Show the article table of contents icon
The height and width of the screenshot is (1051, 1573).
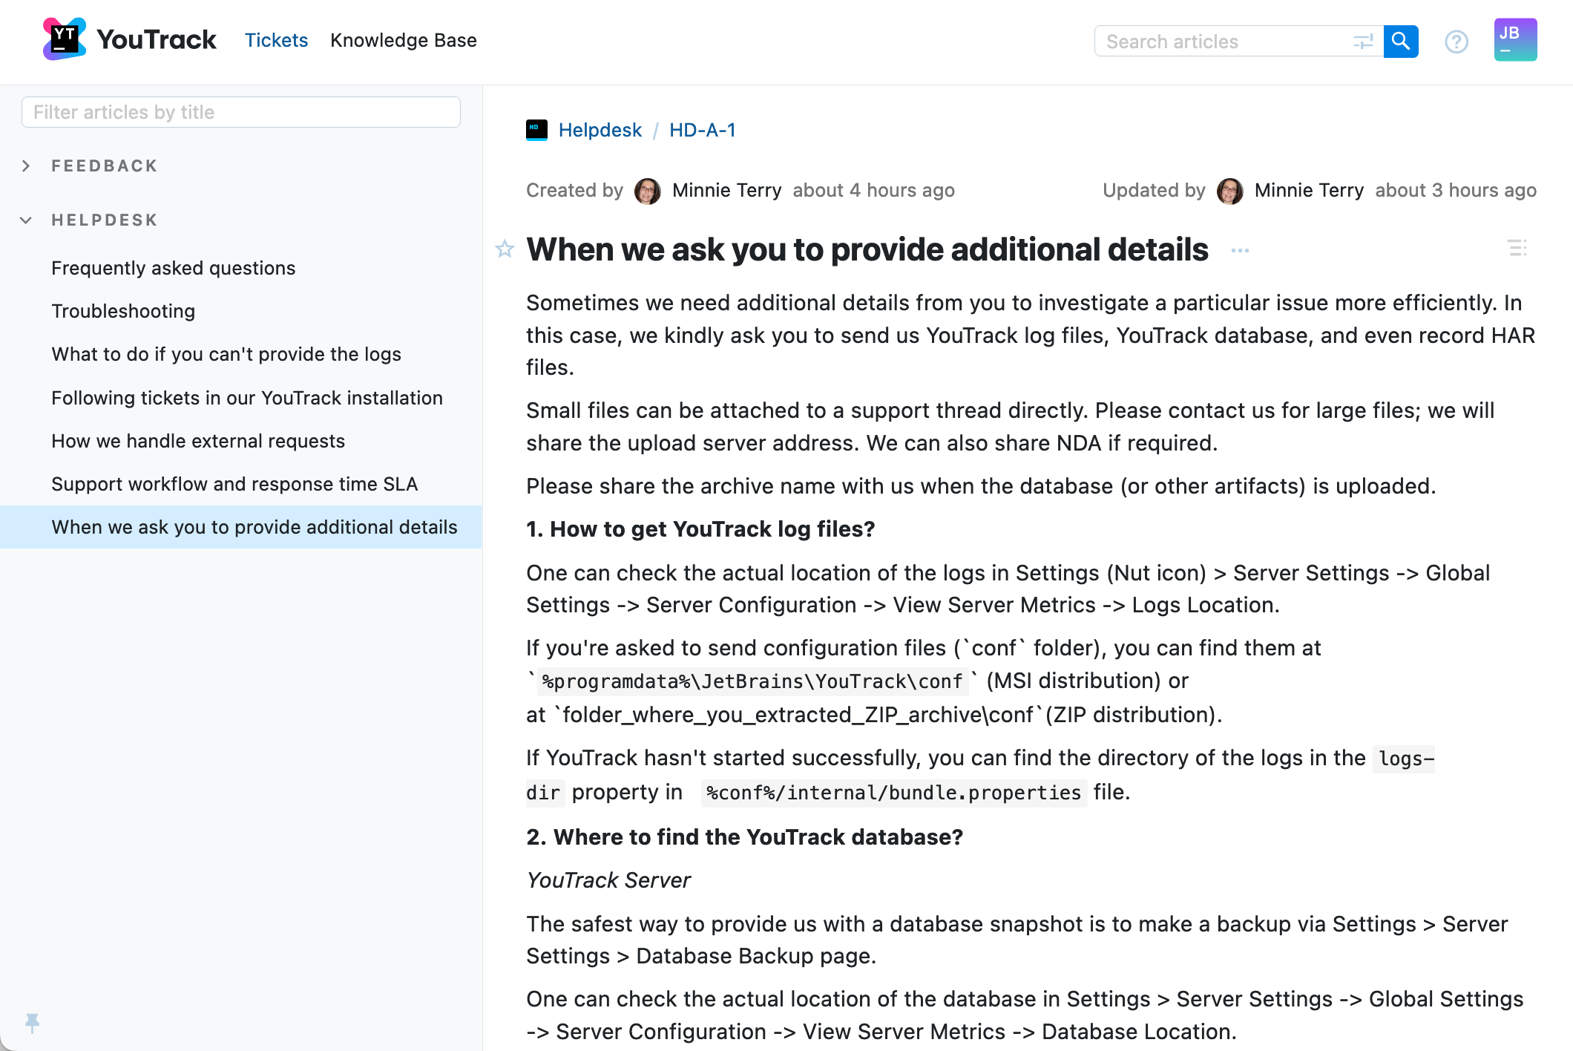1517,248
